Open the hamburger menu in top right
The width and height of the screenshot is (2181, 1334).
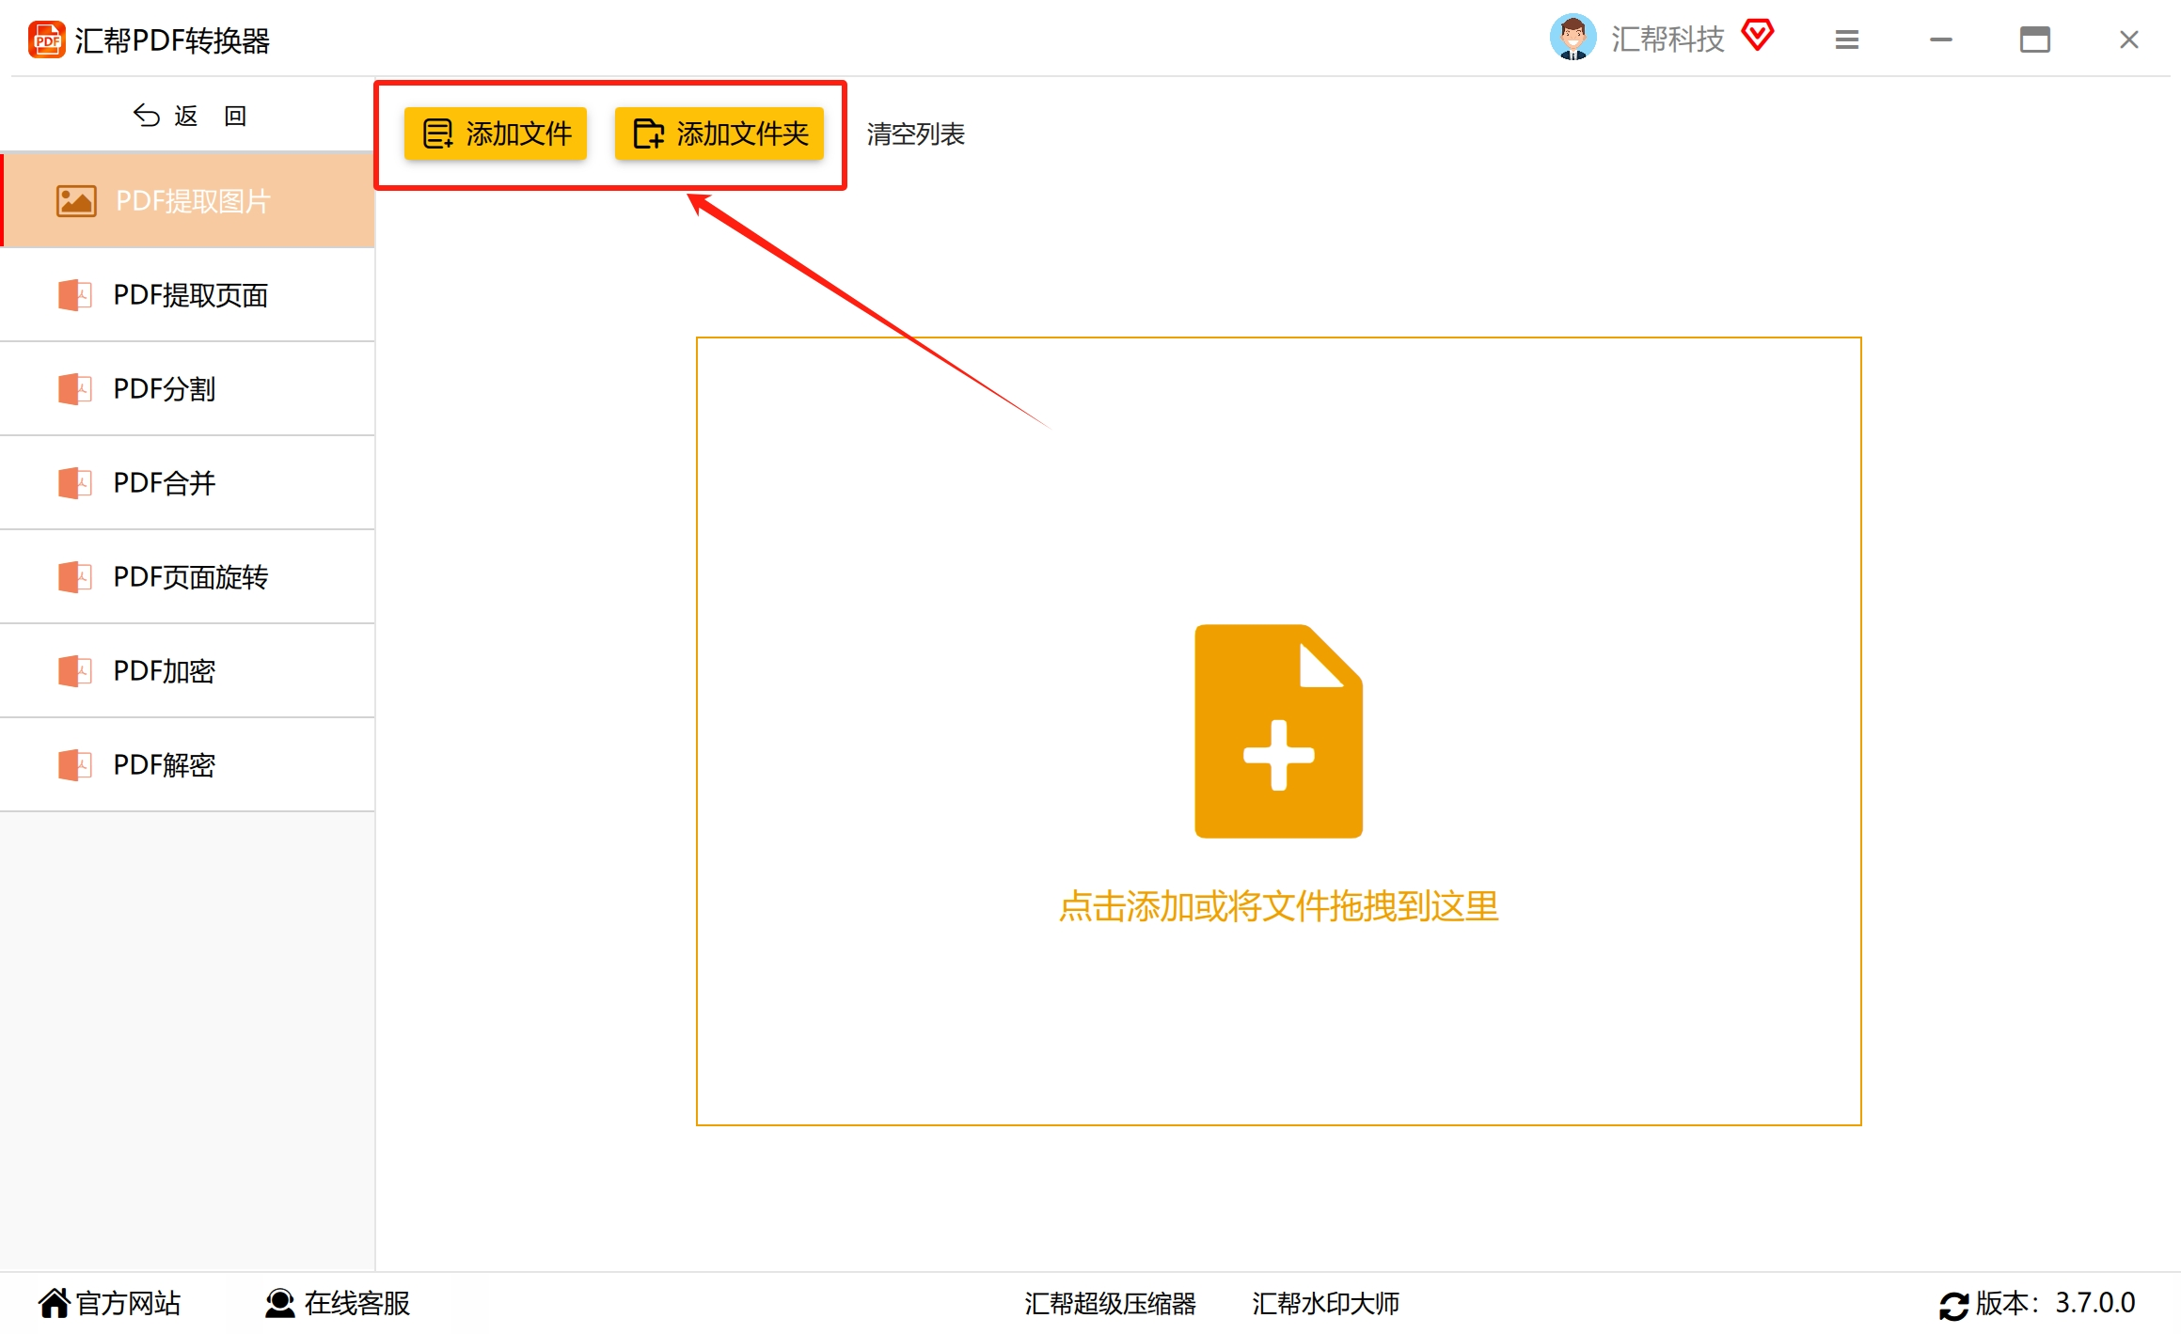pyautogui.click(x=1845, y=39)
